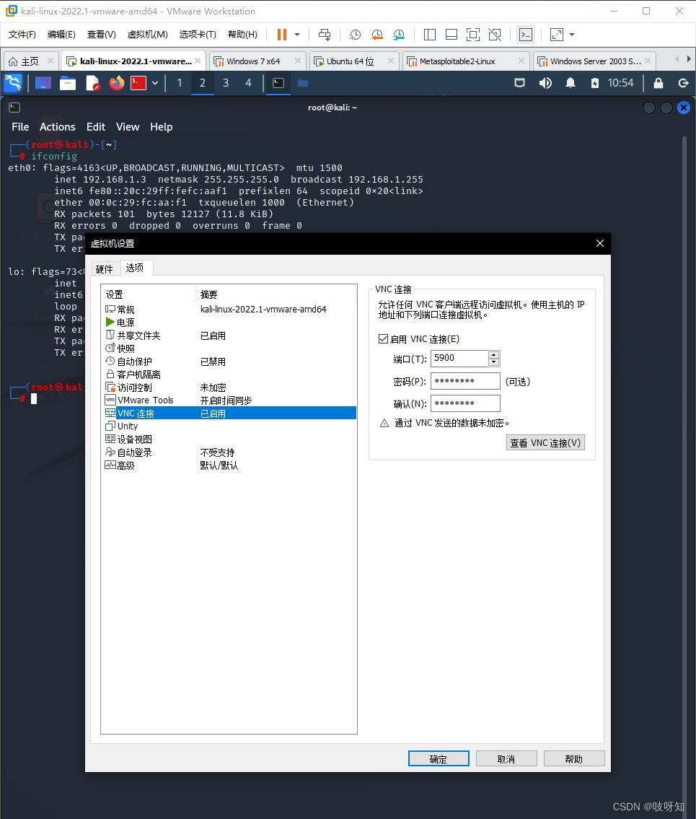This screenshot has height=819, width=696.
Task: Select the 自动保护 autoprotect row
Action: tap(229, 362)
